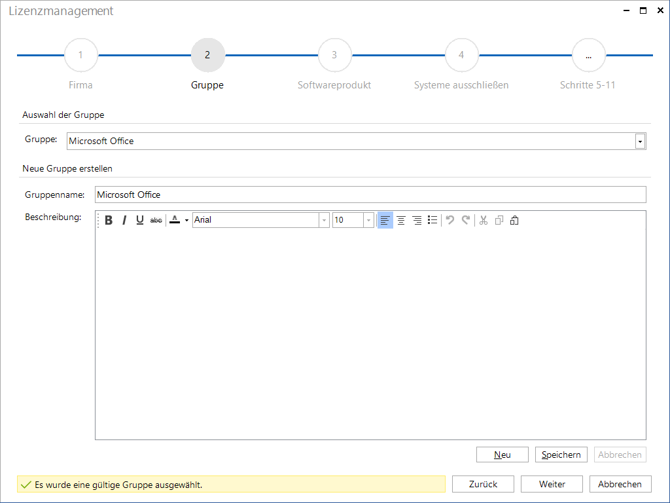Click the Neu button
This screenshot has width=670, height=503.
tap(502, 455)
